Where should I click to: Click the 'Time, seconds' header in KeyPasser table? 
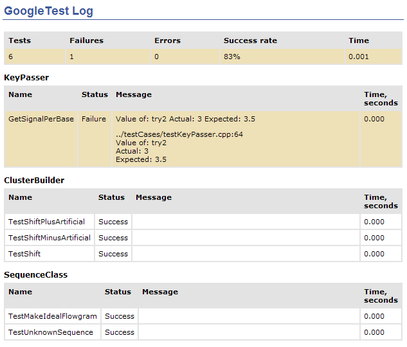381,98
